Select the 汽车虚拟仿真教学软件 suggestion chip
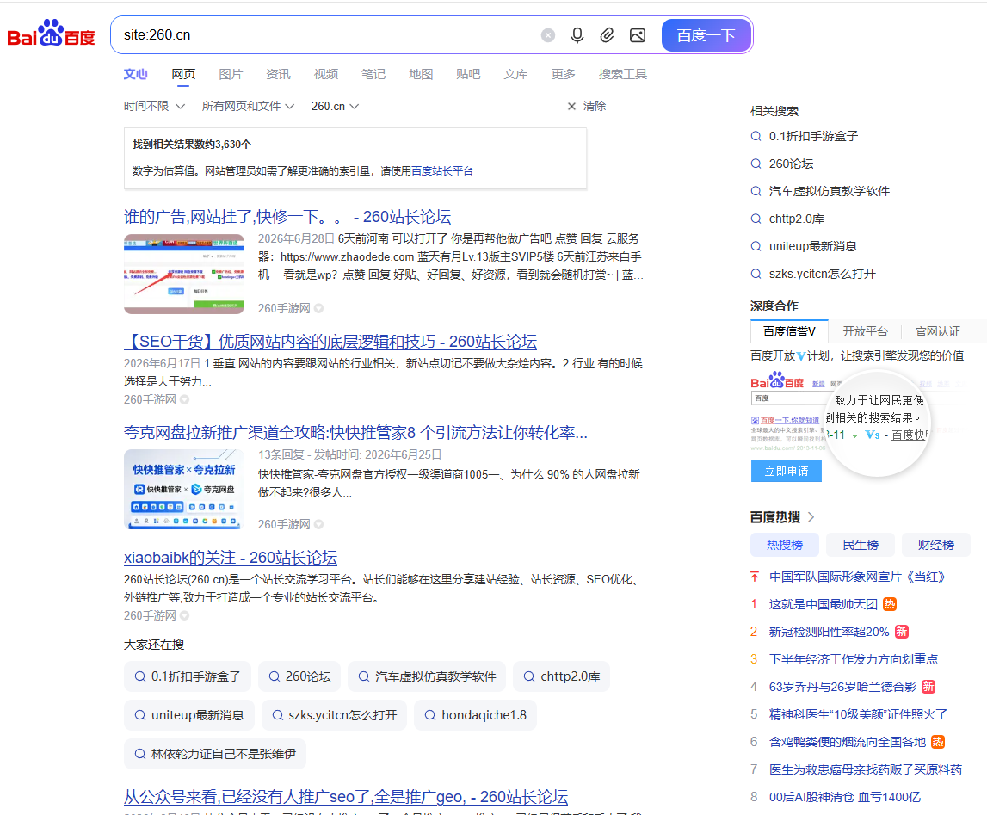 click(427, 676)
